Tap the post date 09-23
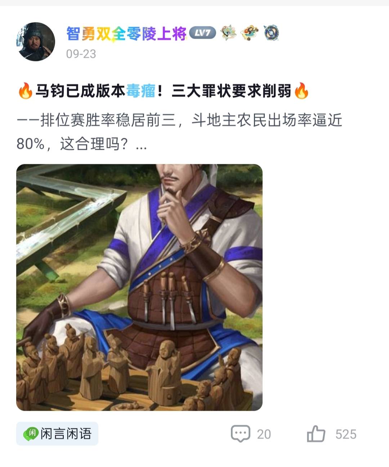This screenshot has height=467, width=389. 81,54
